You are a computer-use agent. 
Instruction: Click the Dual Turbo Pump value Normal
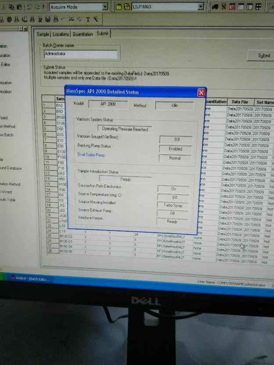click(175, 158)
